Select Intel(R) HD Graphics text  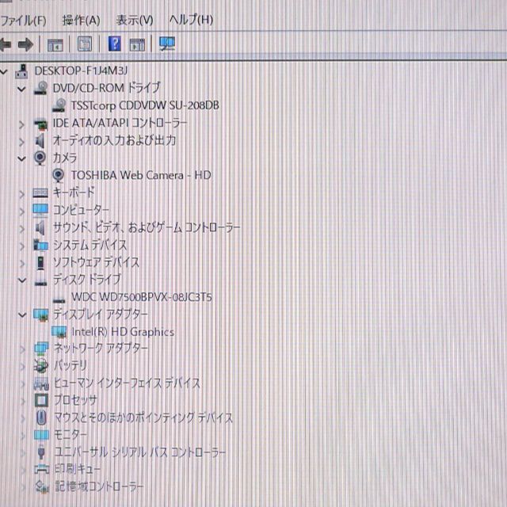123,332
